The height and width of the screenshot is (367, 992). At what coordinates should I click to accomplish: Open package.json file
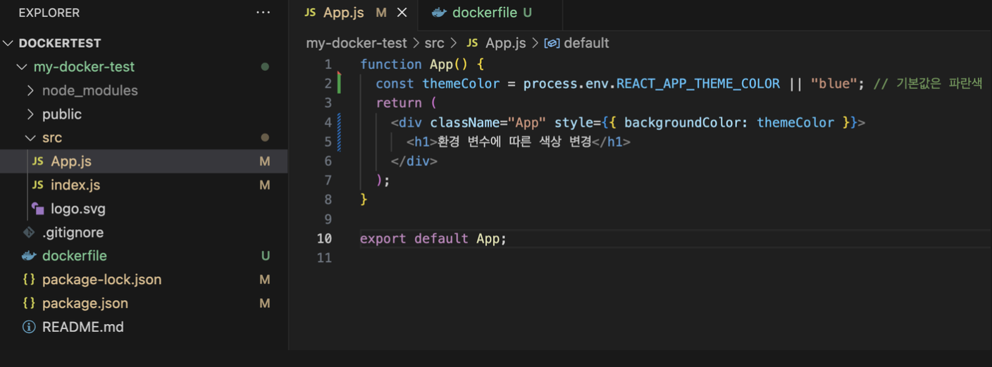coord(144,303)
